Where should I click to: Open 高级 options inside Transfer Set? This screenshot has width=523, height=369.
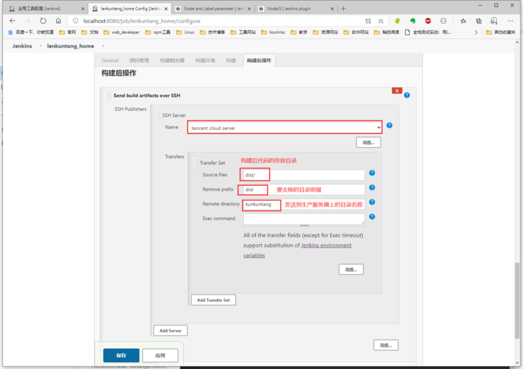[x=351, y=270]
